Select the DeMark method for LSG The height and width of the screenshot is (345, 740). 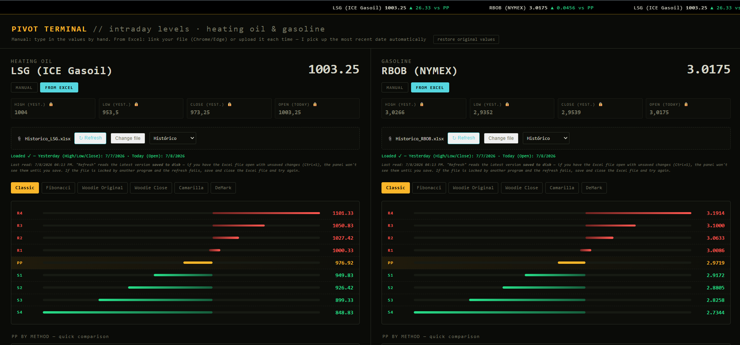click(223, 188)
